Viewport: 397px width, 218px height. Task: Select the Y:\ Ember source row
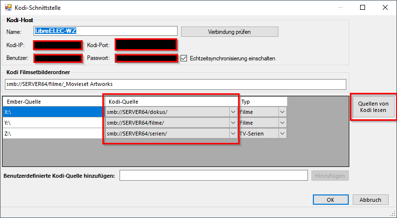click(53, 123)
